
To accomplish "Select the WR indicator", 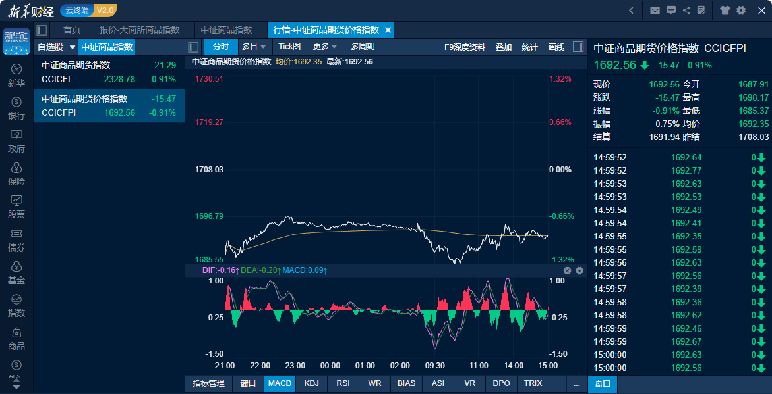I will point(374,383).
